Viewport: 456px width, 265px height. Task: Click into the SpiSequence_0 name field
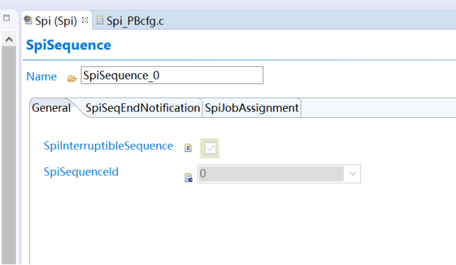[x=172, y=75]
